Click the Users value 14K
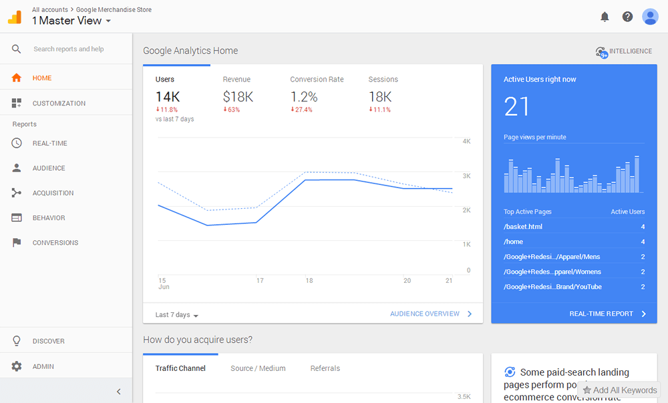Viewport: 668px width, 403px height. coord(168,97)
